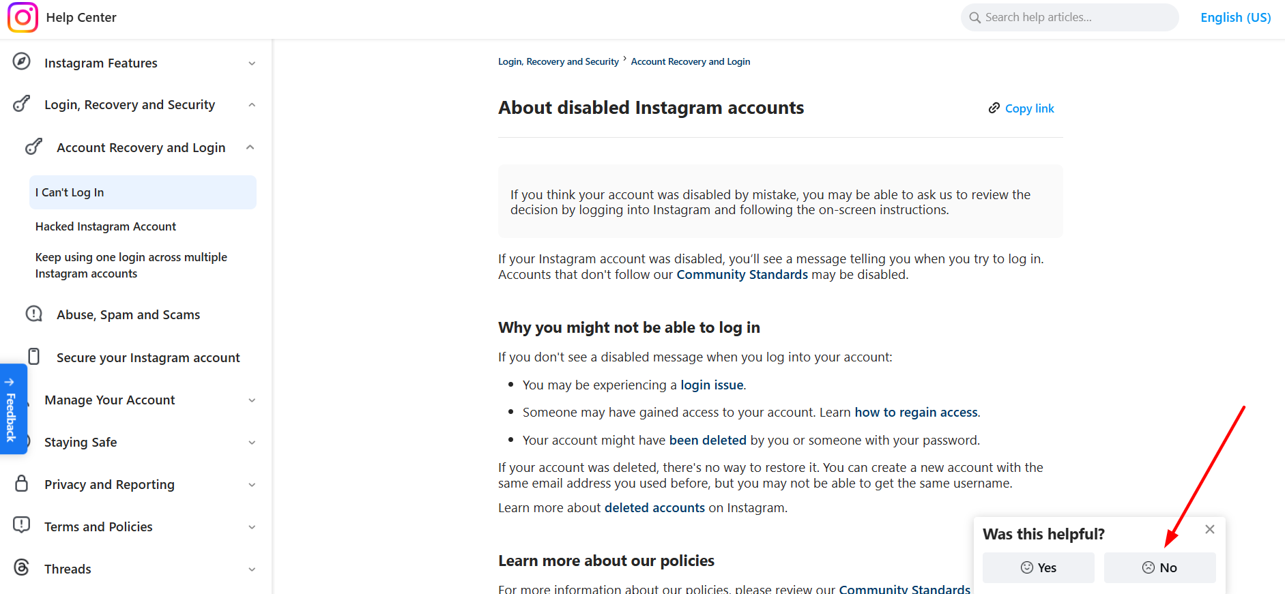Open Staying Safe label
Viewport: 1285px width, 594px height.
[x=81, y=442]
